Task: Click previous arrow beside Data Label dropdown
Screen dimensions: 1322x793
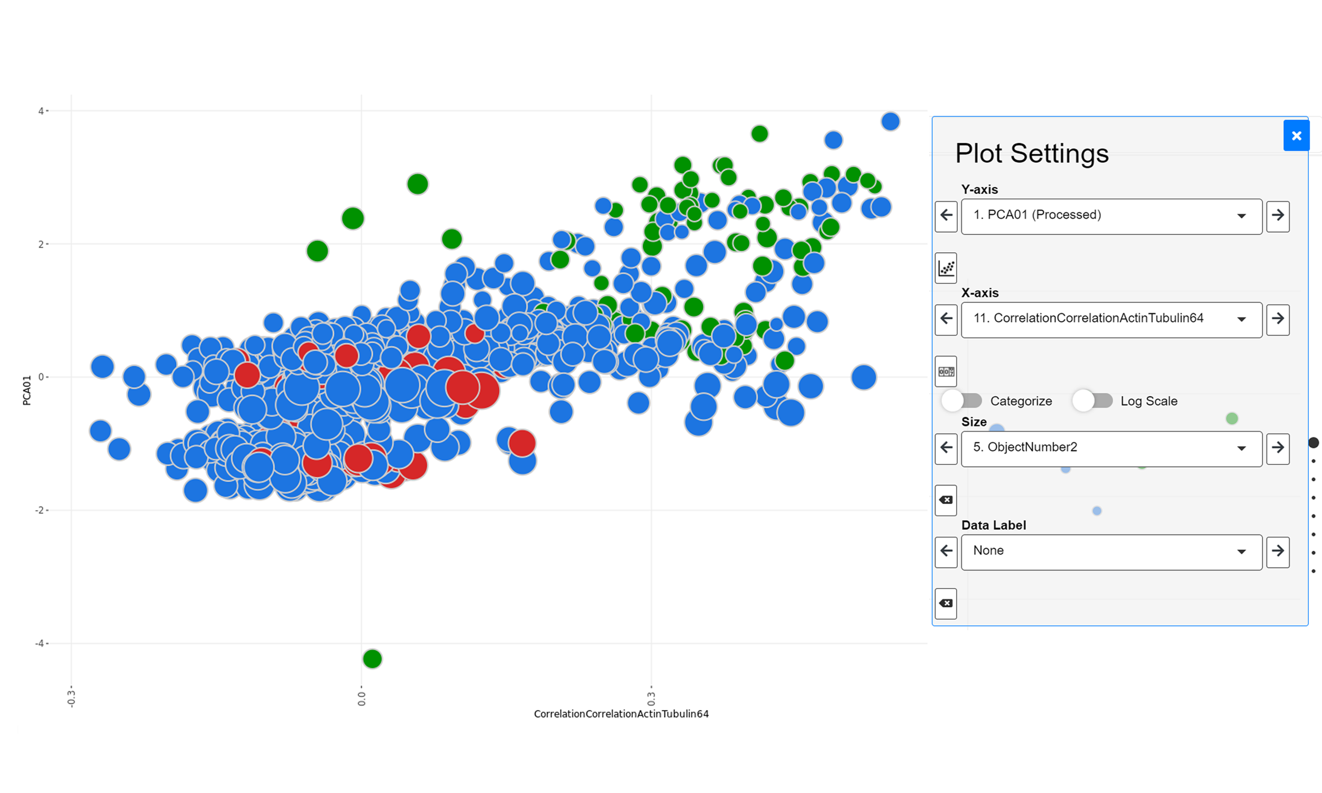Action: (946, 551)
